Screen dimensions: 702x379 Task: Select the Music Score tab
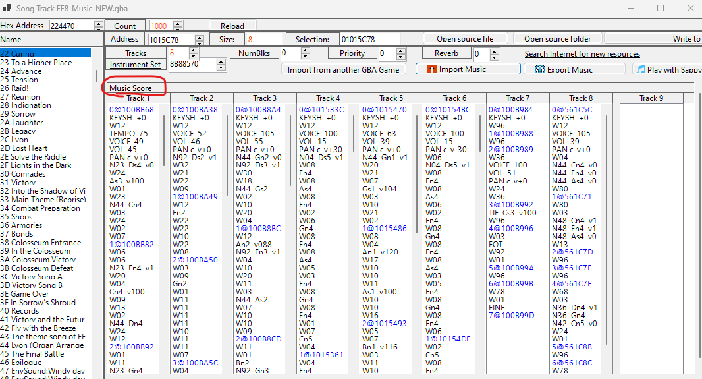[130, 88]
